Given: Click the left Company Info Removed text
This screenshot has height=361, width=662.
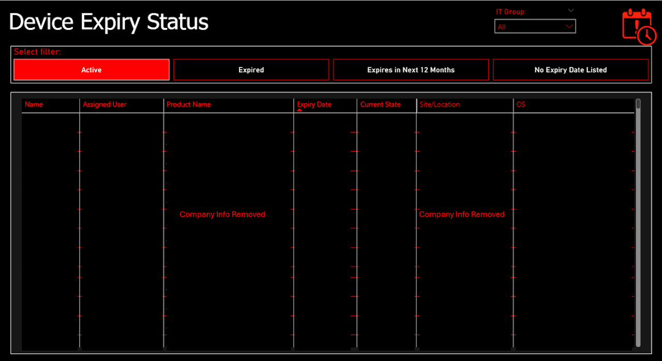Looking at the screenshot, I should (x=222, y=214).
